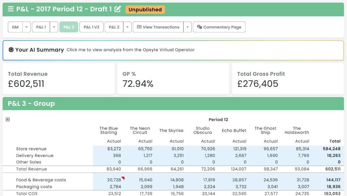Click View Transactions button
Viewport: 347px width, 196px height.
click(158, 27)
